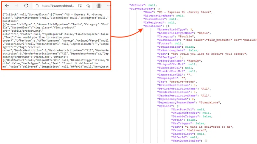Viewport: 257px width, 144px height.
Task: Click the "IsAutocomplete" line
Action: click(178, 50)
